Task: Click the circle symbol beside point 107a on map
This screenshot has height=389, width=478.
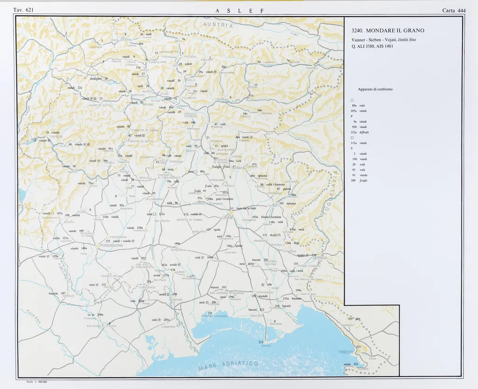Action: (53, 213)
